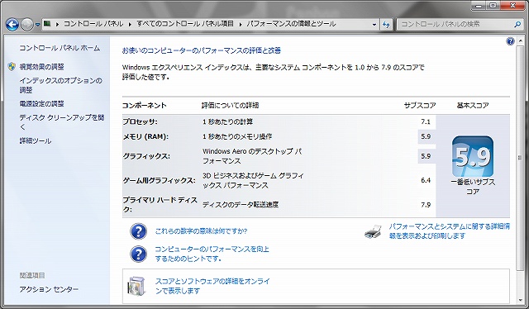Image resolution: width=529 pixels, height=309 pixels.
Task: Click the printer icon
Action: point(373,231)
